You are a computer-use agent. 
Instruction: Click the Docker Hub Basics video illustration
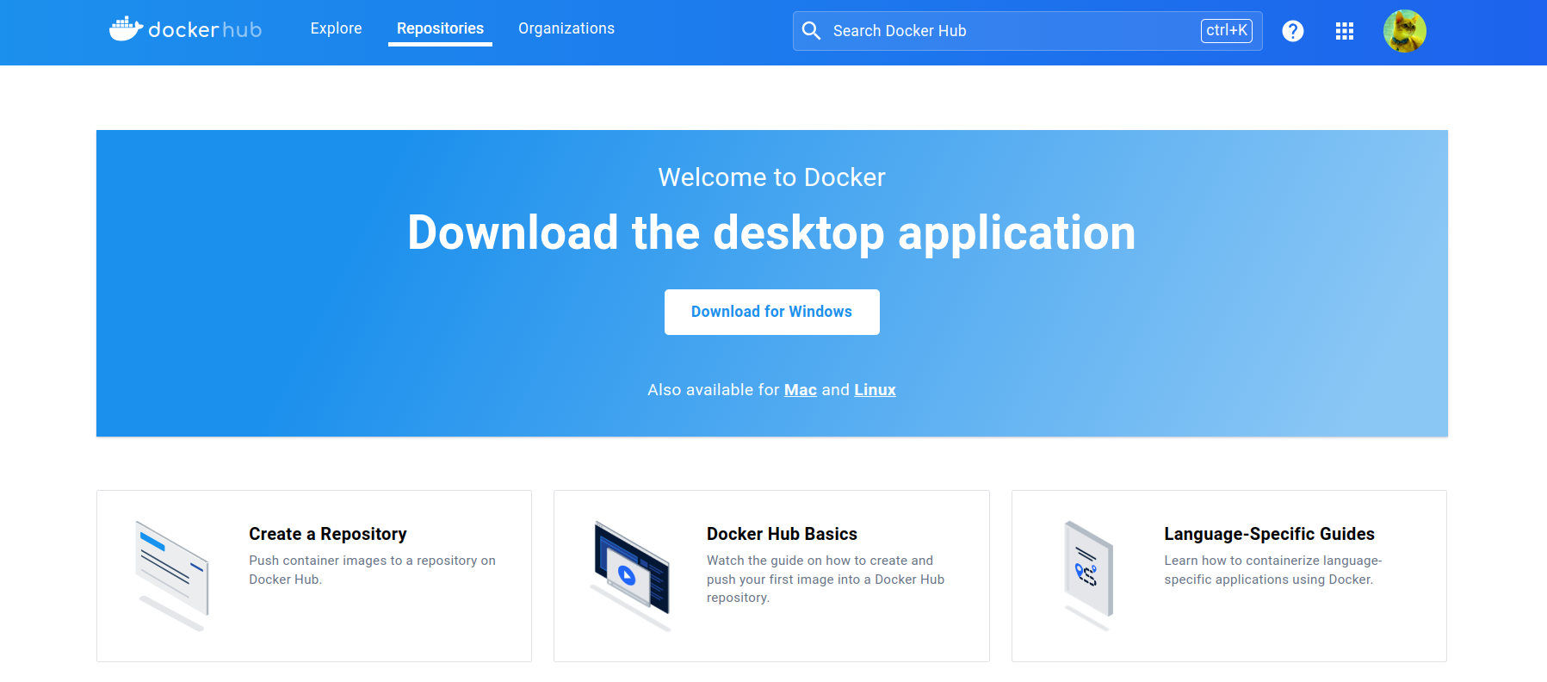[x=631, y=575]
